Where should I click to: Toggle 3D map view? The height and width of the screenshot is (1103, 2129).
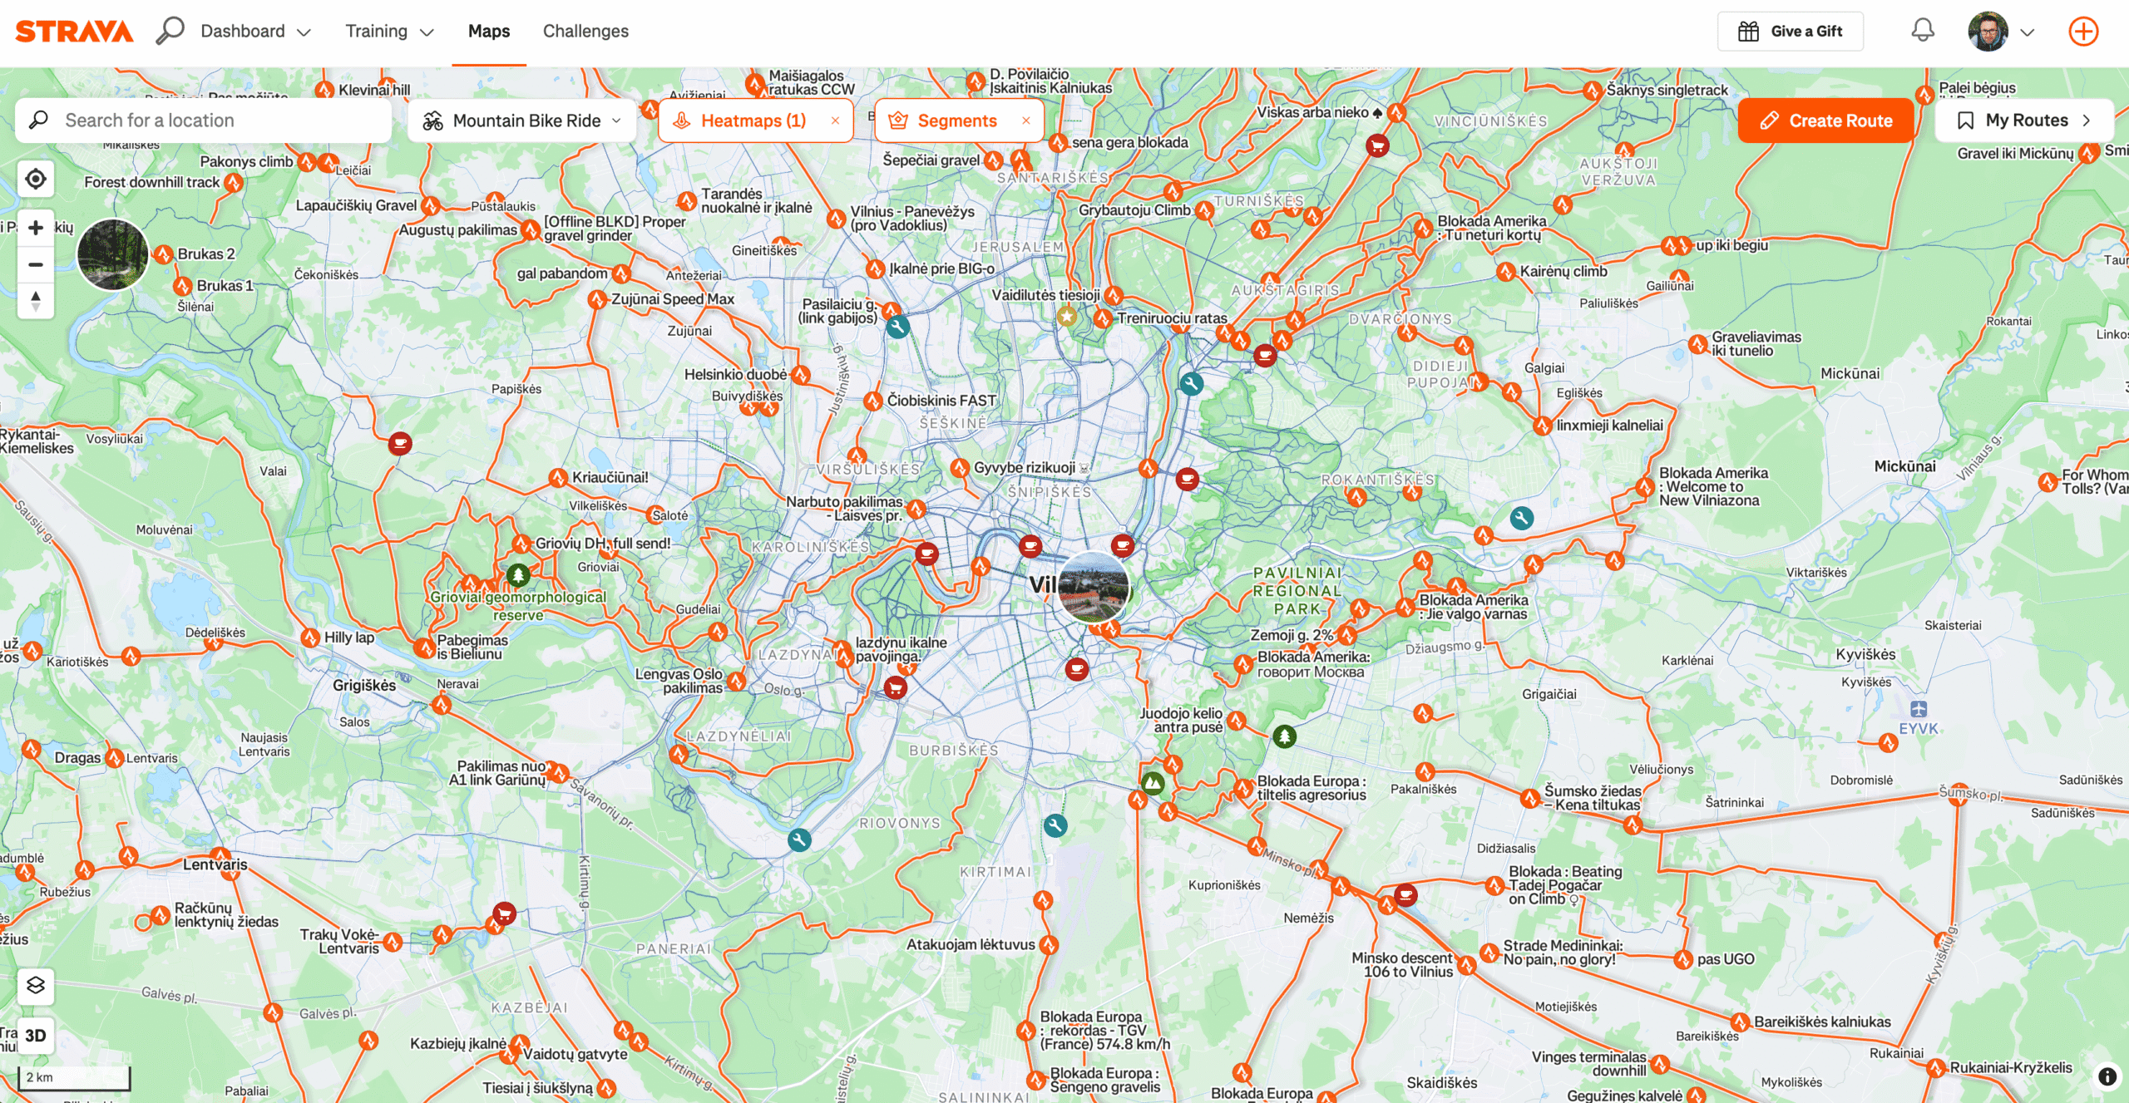pyautogui.click(x=36, y=1036)
